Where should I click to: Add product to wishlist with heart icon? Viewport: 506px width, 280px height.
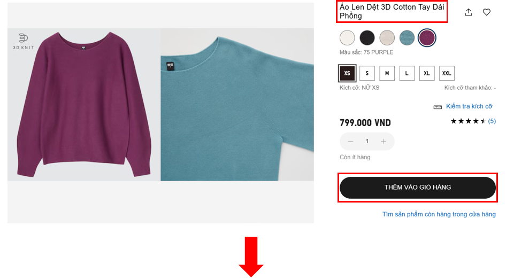pyautogui.click(x=486, y=12)
